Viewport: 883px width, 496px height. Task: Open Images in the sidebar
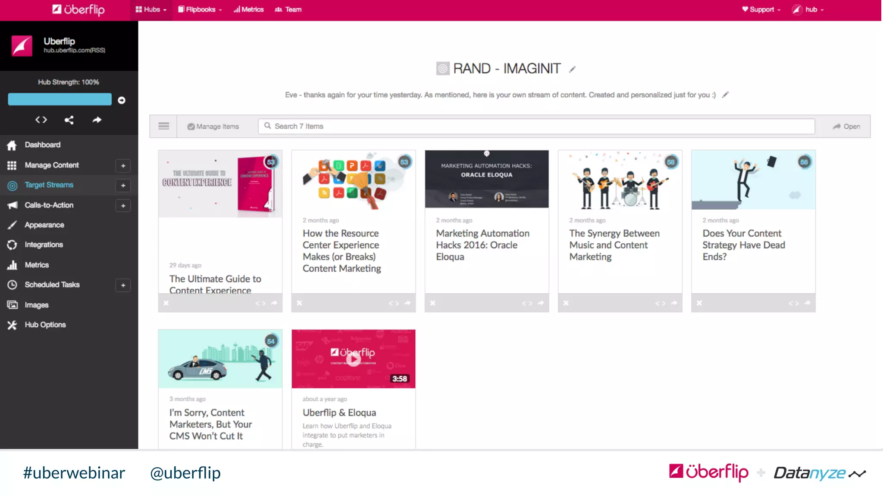click(36, 305)
